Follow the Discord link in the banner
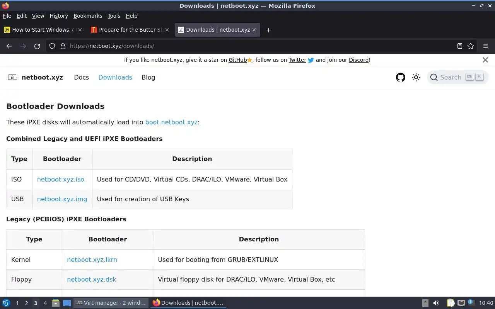Viewport: 495px width, 309px height. (359, 60)
